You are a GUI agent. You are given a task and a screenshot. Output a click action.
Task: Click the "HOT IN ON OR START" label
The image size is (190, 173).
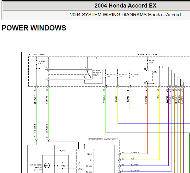[x=148, y=55]
